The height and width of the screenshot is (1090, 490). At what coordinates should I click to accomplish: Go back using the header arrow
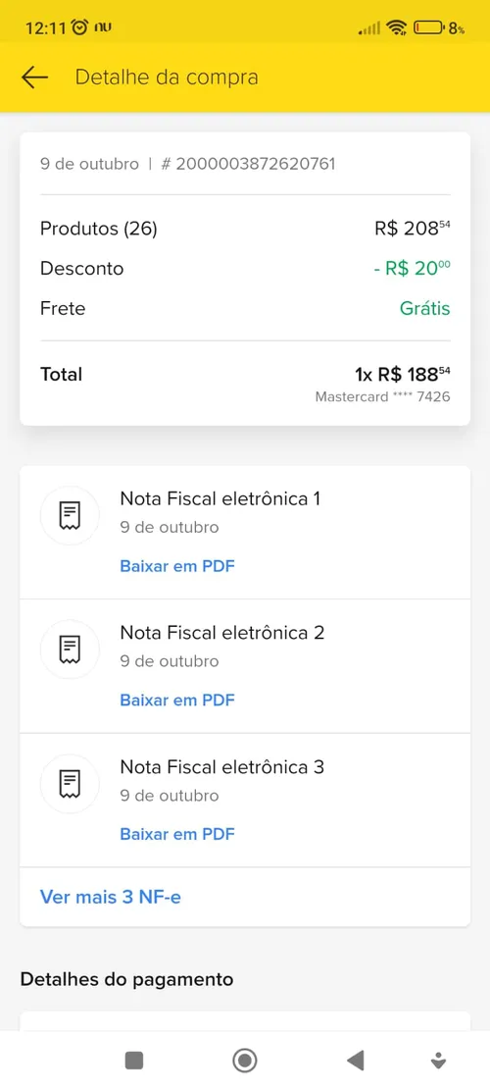coord(34,78)
